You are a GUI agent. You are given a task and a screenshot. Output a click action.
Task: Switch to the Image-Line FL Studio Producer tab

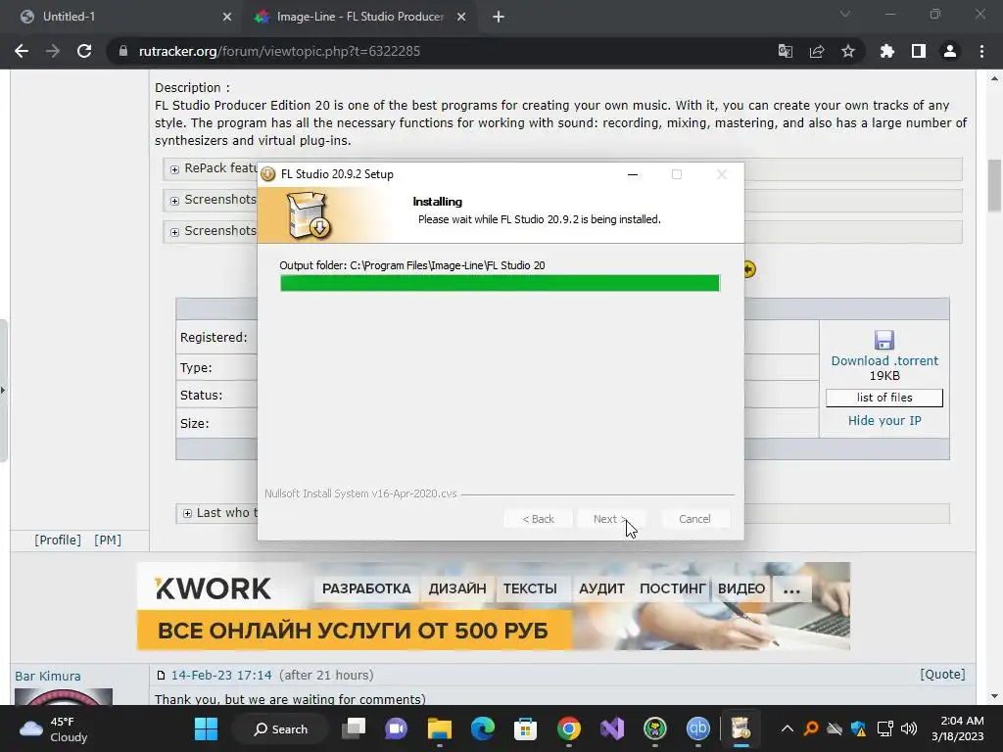358,18
